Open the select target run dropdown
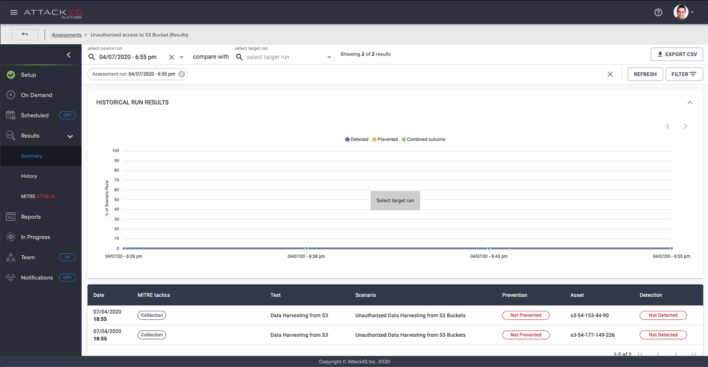708x367 pixels. click(283, 57)
